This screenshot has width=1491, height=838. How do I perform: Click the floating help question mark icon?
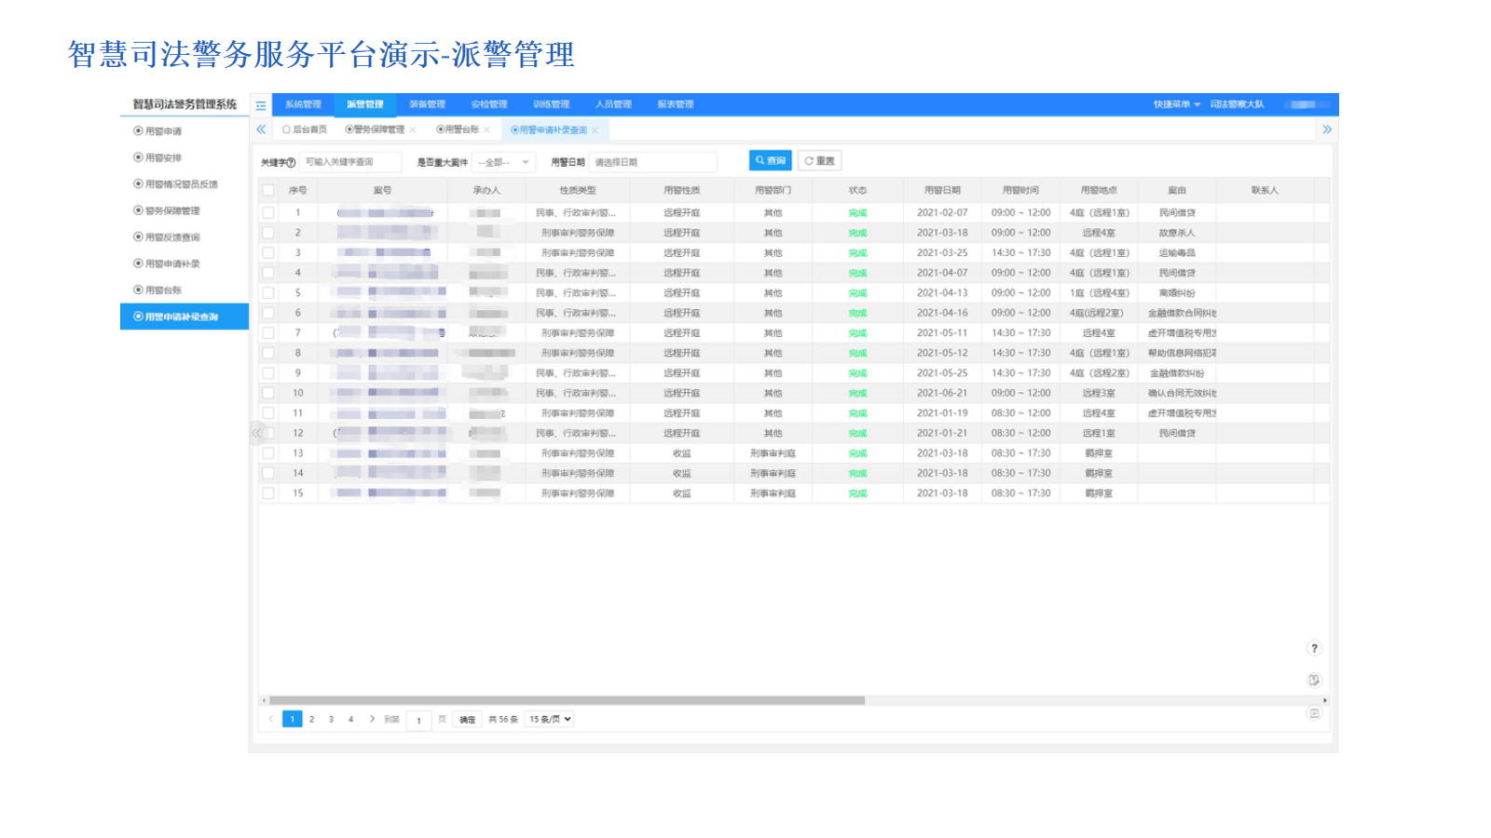point(1314,648)
